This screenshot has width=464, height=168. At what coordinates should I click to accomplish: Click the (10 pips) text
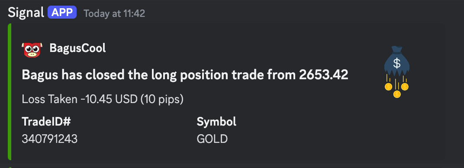[162, 100]
